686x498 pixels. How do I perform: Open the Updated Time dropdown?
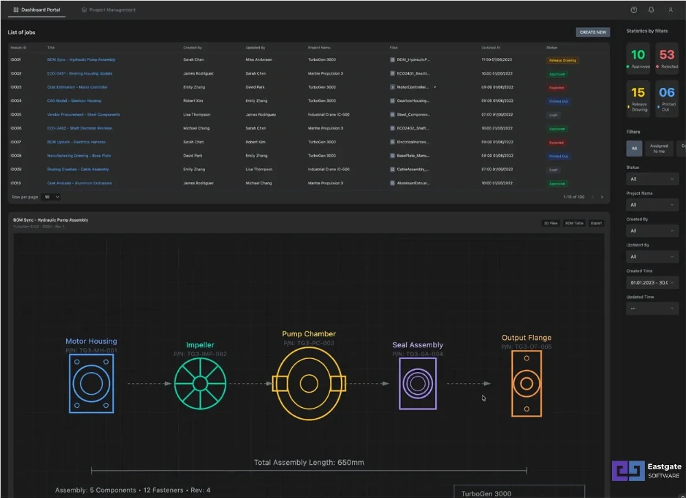pyautogui.click(x=652, y=308)
